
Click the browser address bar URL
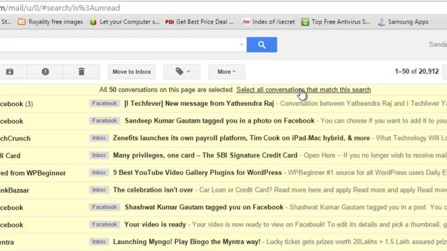coord(60,8)
